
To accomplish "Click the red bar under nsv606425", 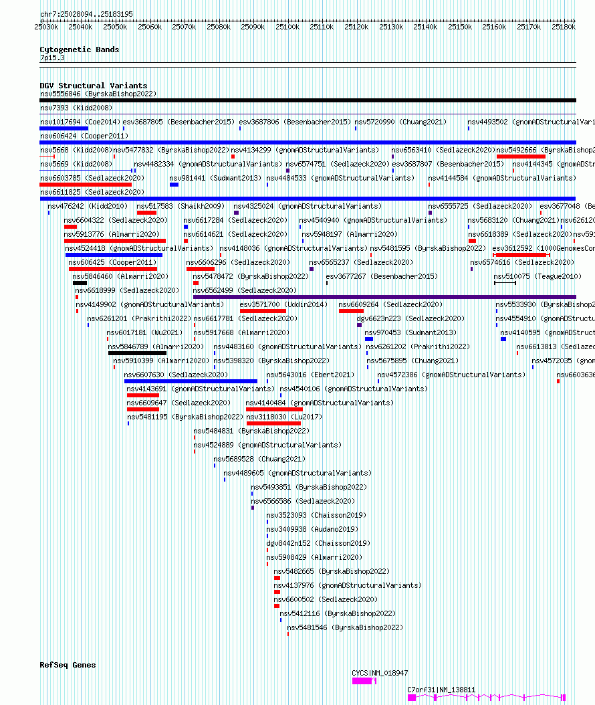I will (113, 269).
